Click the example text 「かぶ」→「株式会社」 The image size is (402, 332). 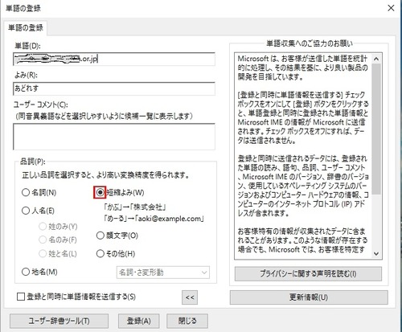pyautogui.click(x=135, y=207)
